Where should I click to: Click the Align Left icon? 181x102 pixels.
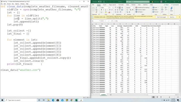click(x=116, y=10)
